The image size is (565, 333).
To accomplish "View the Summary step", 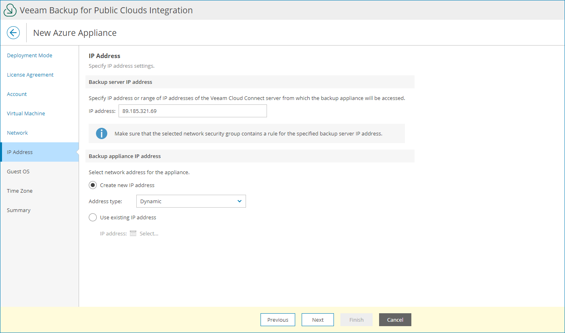I will click(19, 210).
